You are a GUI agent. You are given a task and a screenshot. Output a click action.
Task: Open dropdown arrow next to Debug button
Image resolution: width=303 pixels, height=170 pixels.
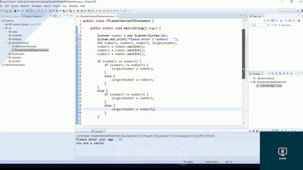[x=53, y=11]
